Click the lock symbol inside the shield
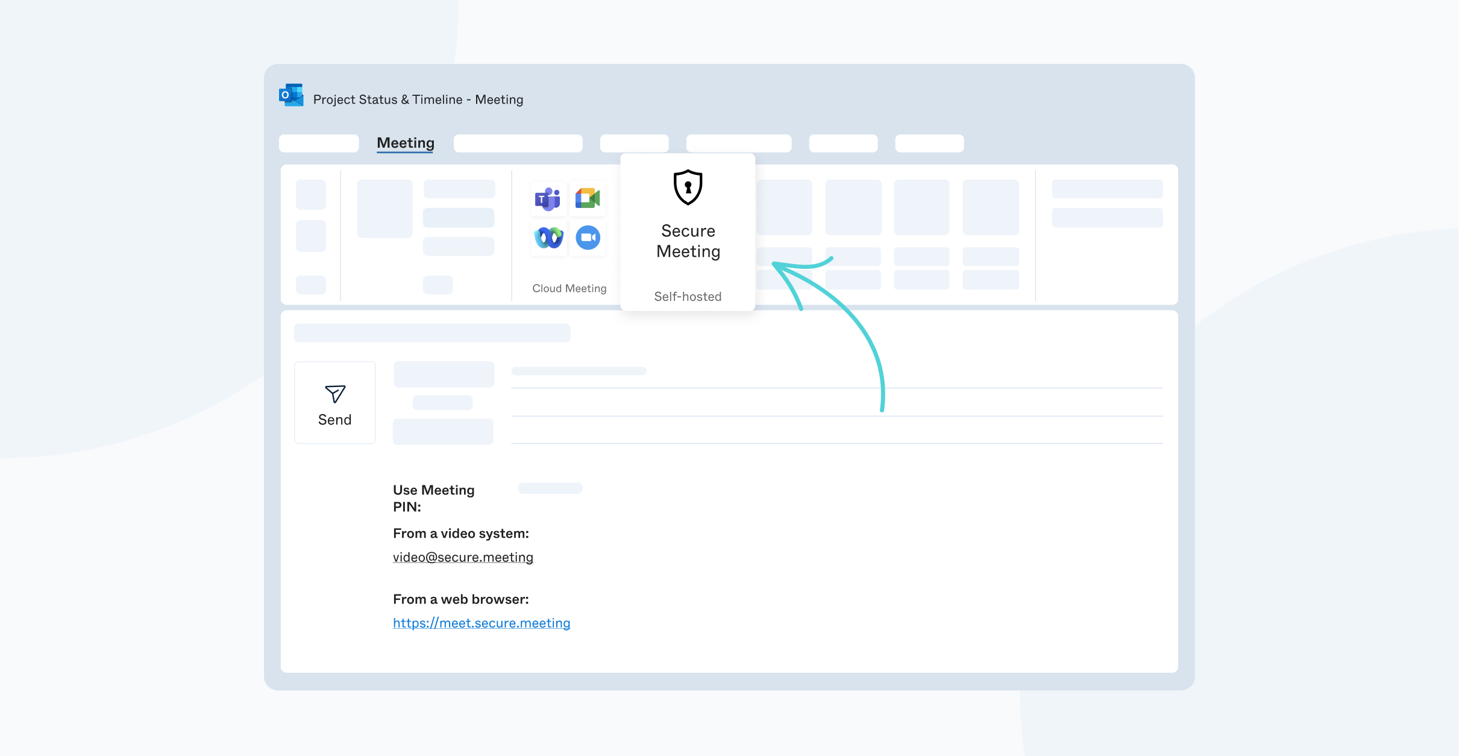 tap(688, 189)
